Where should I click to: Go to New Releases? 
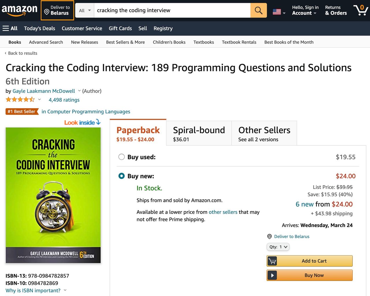point(85,42)
